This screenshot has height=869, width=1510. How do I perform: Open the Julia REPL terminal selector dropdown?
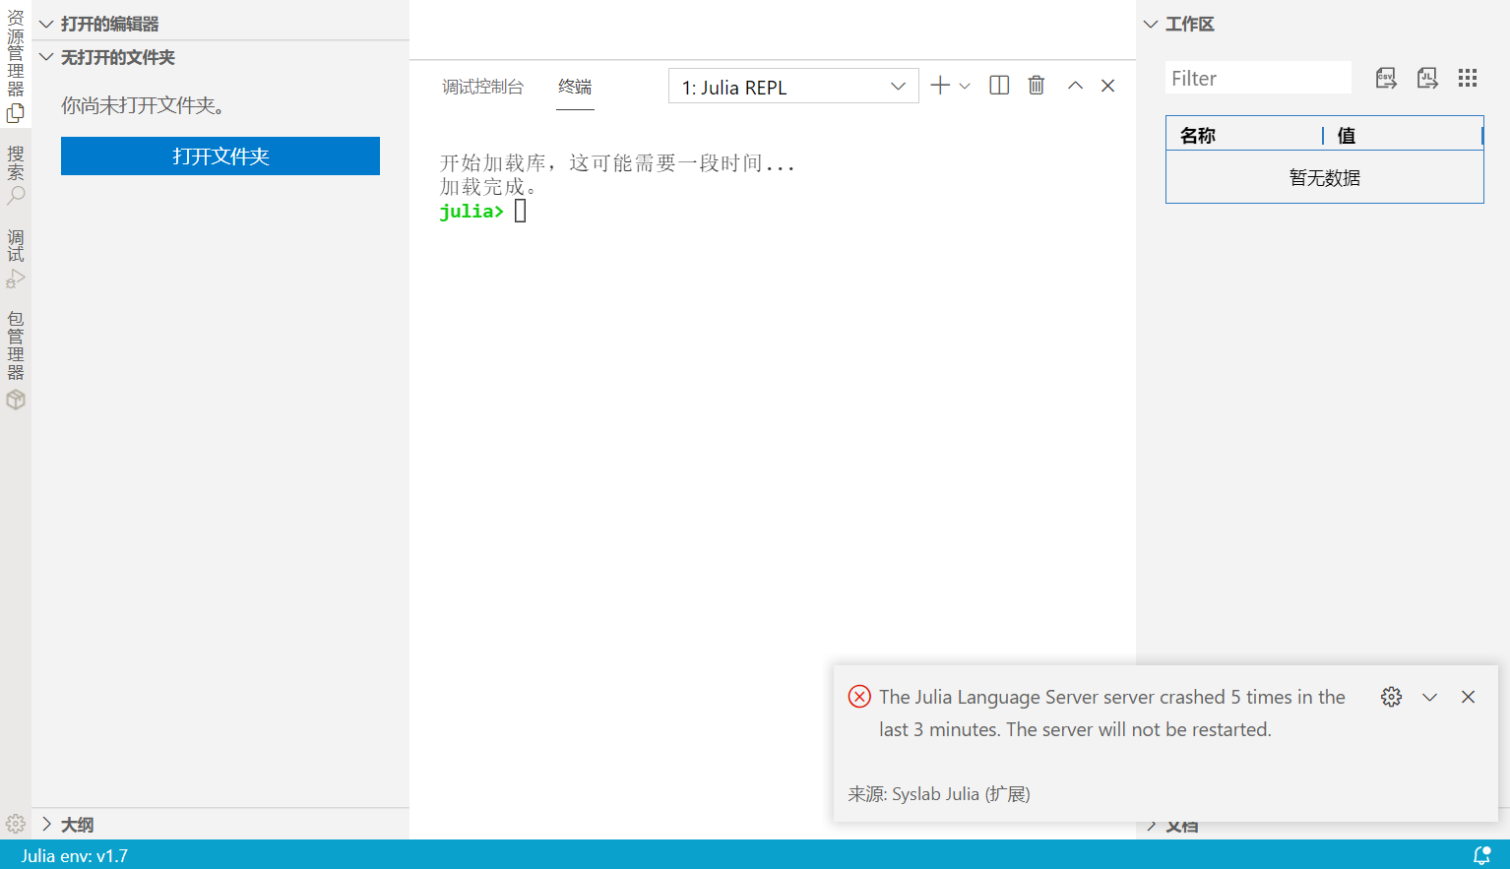[793, 87]
